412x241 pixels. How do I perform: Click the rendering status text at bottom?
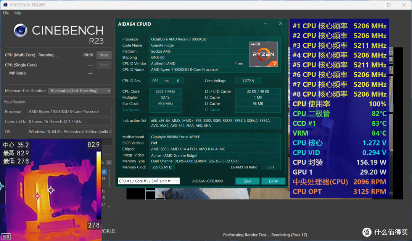tap(265, 235)
